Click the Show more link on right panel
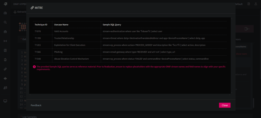The height and width of the screenshot is (118, 261). pyautogui.click(x=241, y=54)
